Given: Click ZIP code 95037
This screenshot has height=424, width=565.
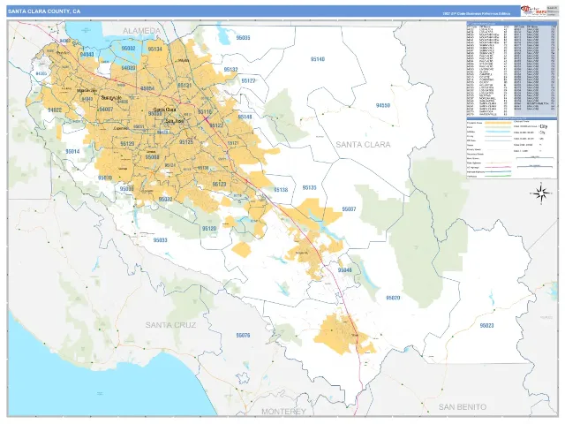Looking at the screenshot, I should (349, 209).
